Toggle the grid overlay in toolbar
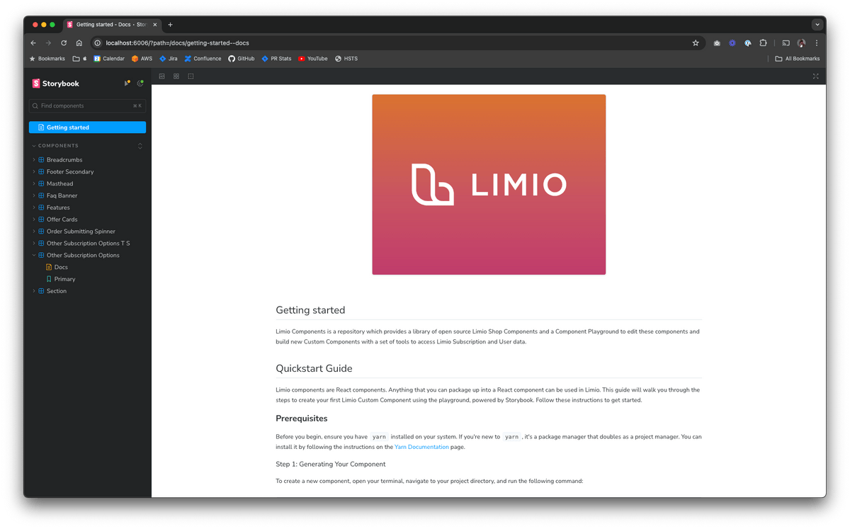850x529 pixels. point(176,76)
